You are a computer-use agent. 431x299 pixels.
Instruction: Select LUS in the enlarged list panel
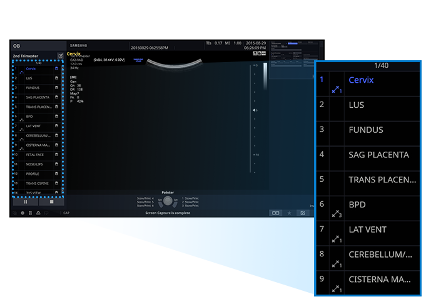[x=356, y=105]
